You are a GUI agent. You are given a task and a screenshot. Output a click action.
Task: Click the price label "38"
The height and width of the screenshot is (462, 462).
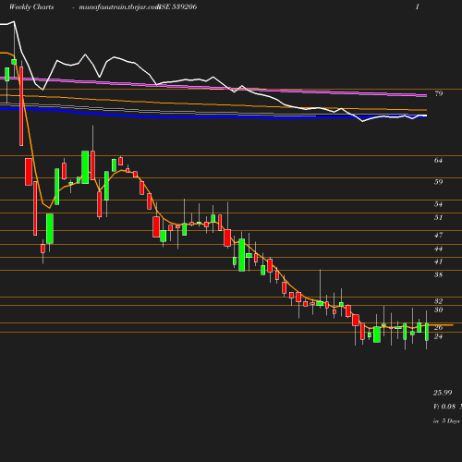(x=438, y=274)
